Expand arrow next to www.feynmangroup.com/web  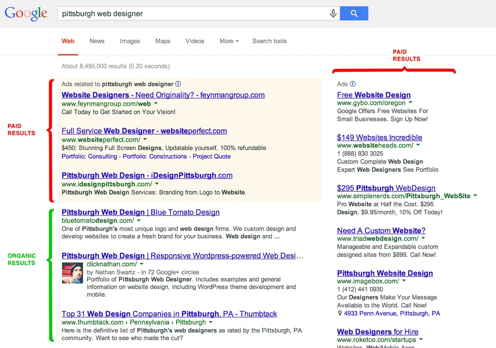(156, 104)
